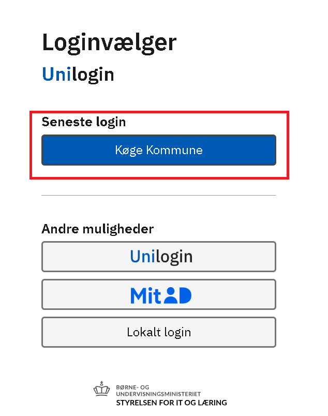This screenshot has height=416, width=328.
Task: Click the 'Børne- og' ministry text line
Action: (133, 387)
